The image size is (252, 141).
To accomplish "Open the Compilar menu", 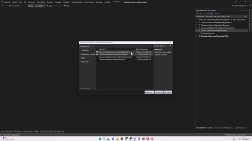I will coord(41,2).
